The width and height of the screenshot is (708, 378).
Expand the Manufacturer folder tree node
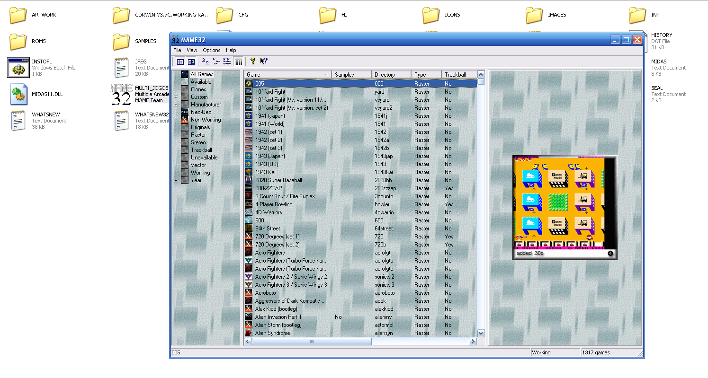click(x=176, y=105)
